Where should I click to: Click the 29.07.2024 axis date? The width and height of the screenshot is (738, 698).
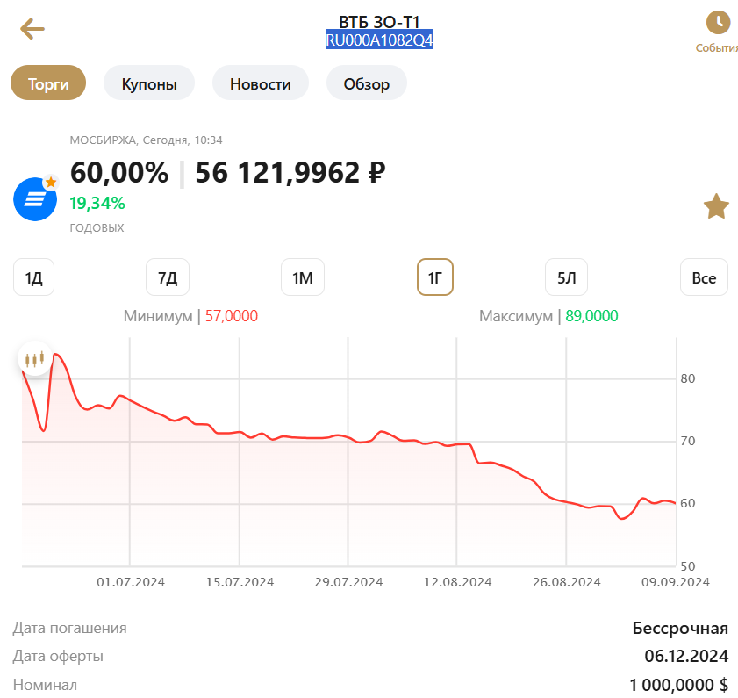pyautogui.click(x=348, y=583)
